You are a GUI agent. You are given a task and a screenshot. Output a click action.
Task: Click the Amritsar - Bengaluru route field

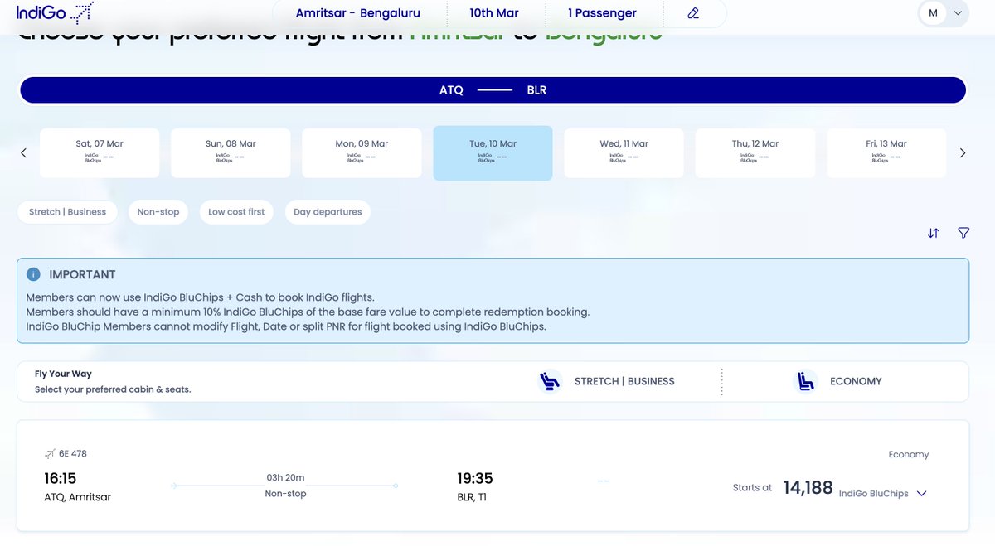(358, 13)
